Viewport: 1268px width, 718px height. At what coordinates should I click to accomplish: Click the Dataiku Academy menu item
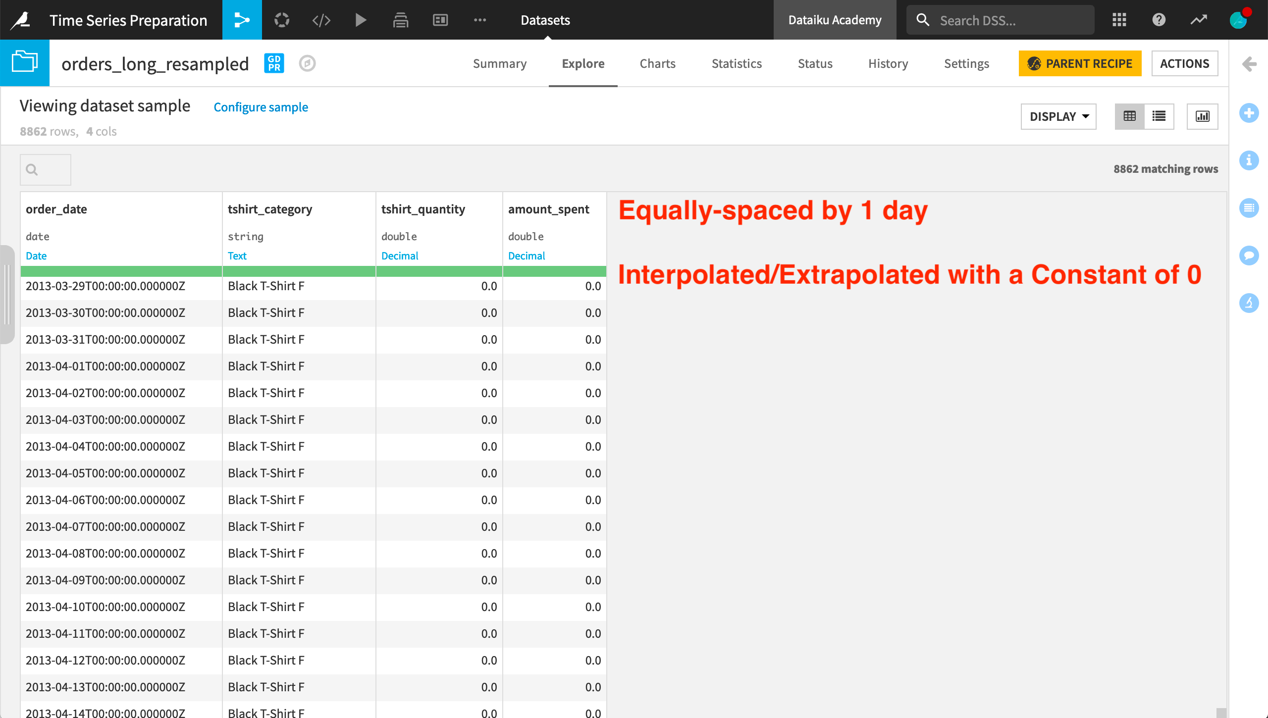(x=834, y=19)
